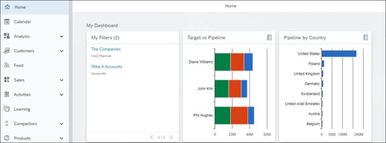This screenshot has height=143, width=386.
Task: Open the Calendar icon in sidebar
Action: coord(7,22)
